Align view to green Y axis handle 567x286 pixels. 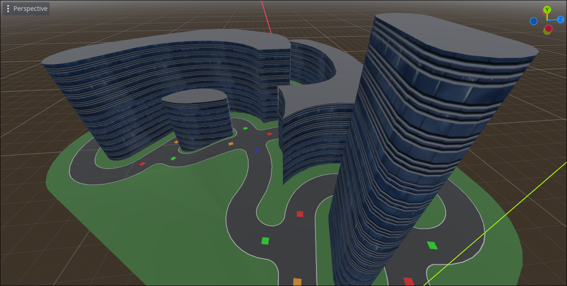(x=547, y=9)
